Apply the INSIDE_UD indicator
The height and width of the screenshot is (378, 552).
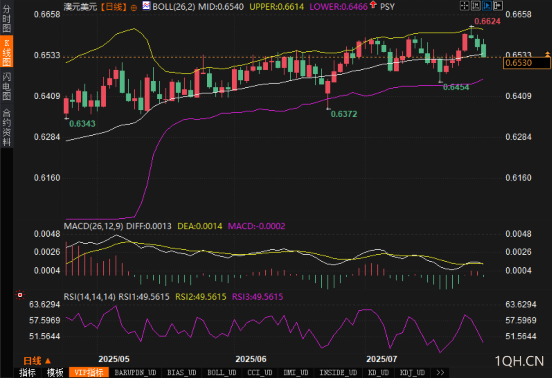[x=338, y=372]
